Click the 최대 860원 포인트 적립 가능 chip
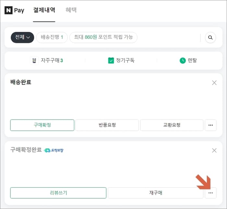Image resolution: width=227 pixels, height=209 pixels. (103, 37)
